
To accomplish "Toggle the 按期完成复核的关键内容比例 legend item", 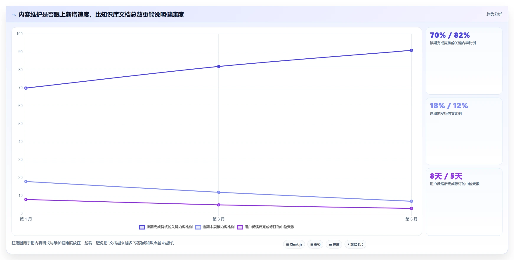I will coord(166,227).
